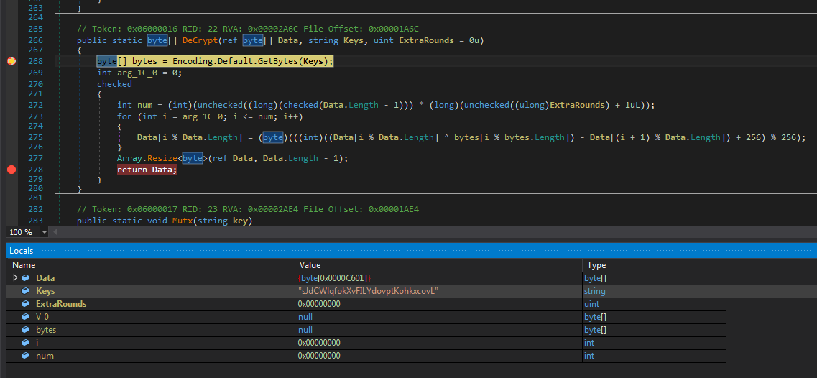Click the variable icon beside bytes local
This screenshot has width=817, height=378.
25,330
